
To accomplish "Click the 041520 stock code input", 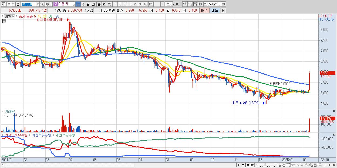I will [x=28, y=4].
